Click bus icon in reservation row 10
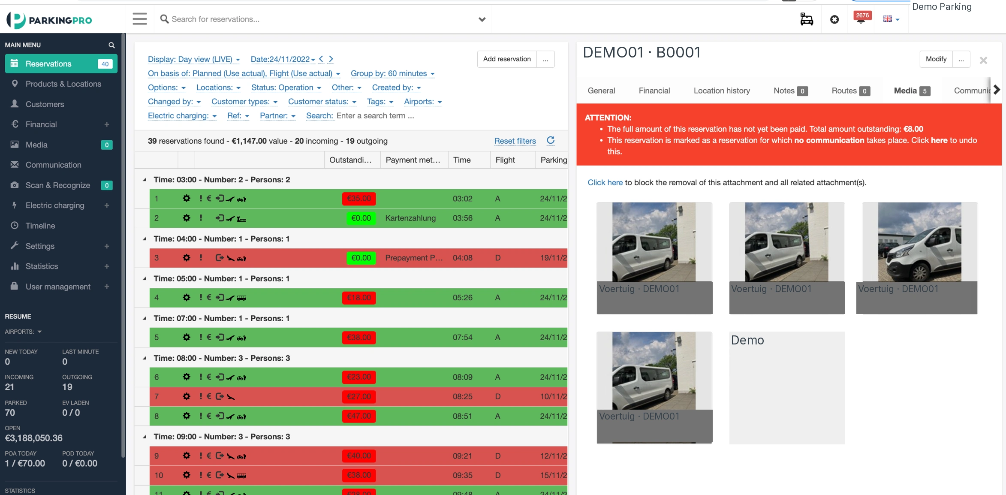This screenshot has width=1006, height=495. [241, 475]
